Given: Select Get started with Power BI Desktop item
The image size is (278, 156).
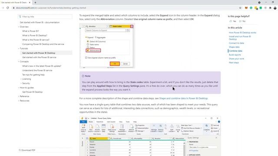Looking at the screenshot, I should (39, 53).
